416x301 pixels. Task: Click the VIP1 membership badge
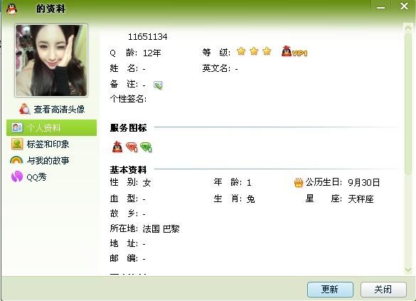click(294, 51)
